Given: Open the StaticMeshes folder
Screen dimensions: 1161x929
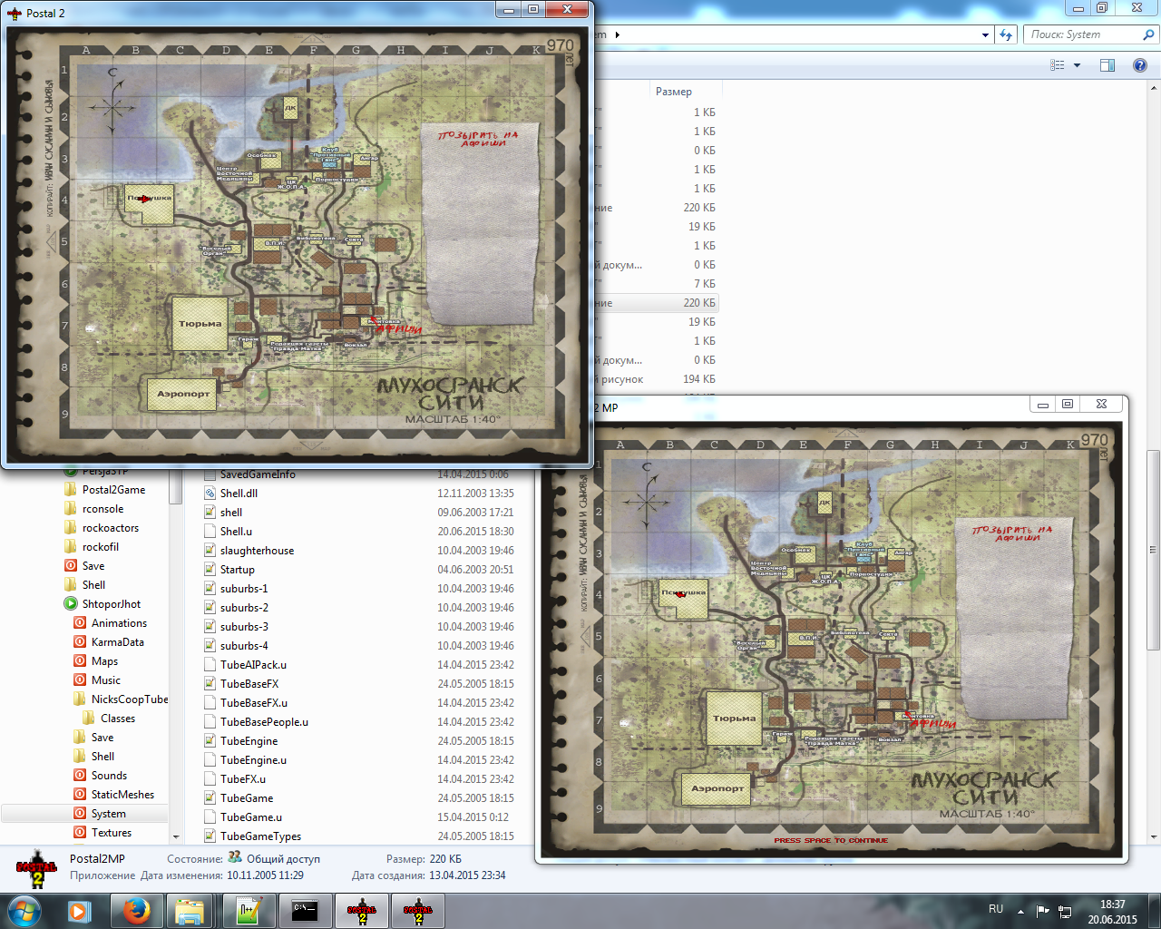Looking at the screenshot, I should pyautogui.click(x=122, y=795).
